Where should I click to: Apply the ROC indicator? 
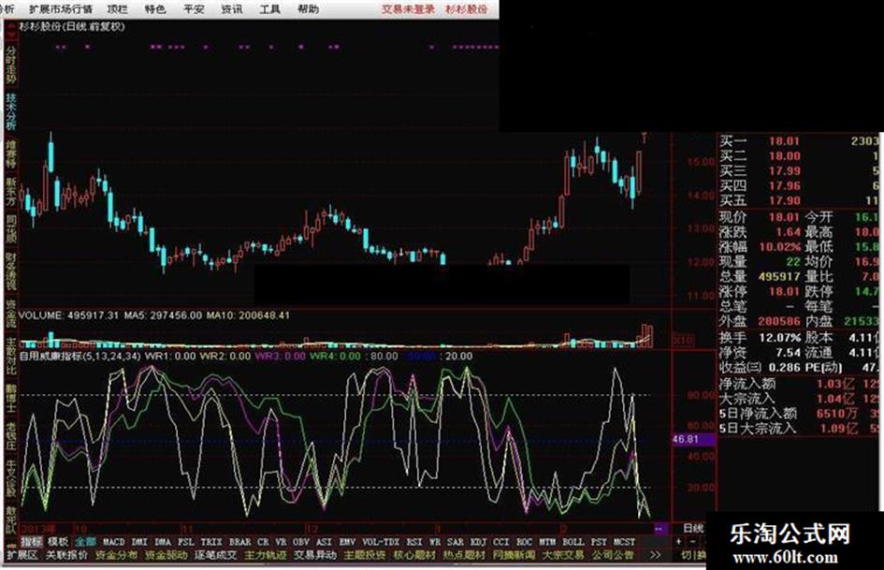pyautogui.click(x=524, y=542)
